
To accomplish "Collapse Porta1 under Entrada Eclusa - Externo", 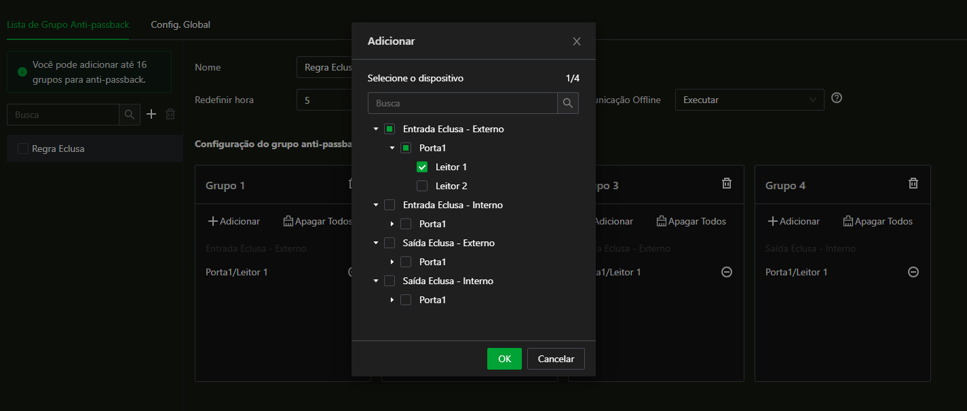I will pos(392,148).
